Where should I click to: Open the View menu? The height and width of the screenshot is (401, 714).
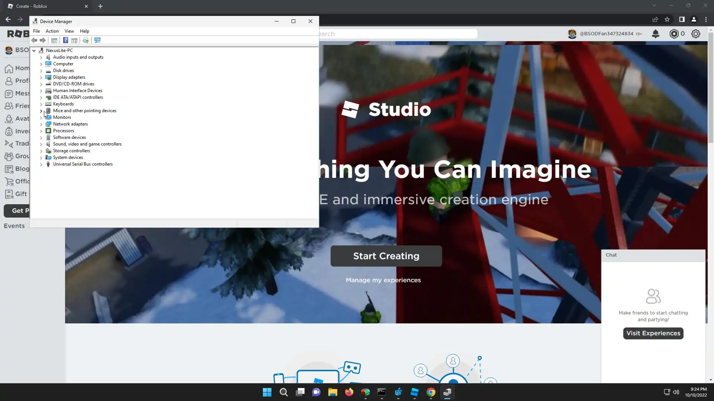(69, 31)
